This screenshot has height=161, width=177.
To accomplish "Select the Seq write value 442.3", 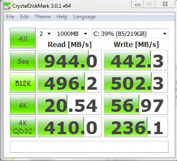I will [136, 60].
